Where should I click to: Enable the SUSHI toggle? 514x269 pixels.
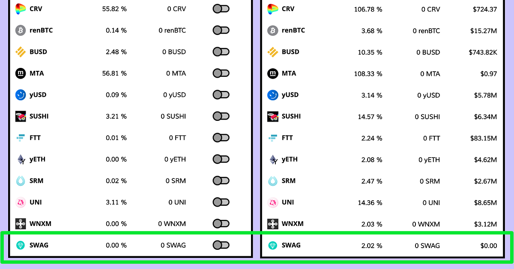pyautogui.click(x=221, y=116)
